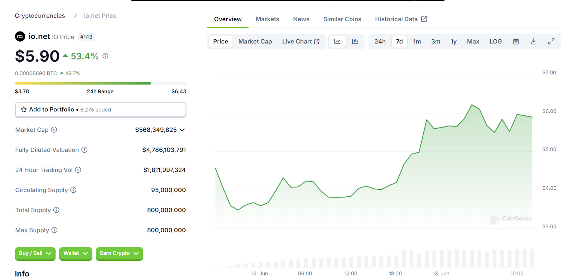Viewport: 573px width, 279px height.
Task: Open the Historical Data tab
Action: click(401, 19)
